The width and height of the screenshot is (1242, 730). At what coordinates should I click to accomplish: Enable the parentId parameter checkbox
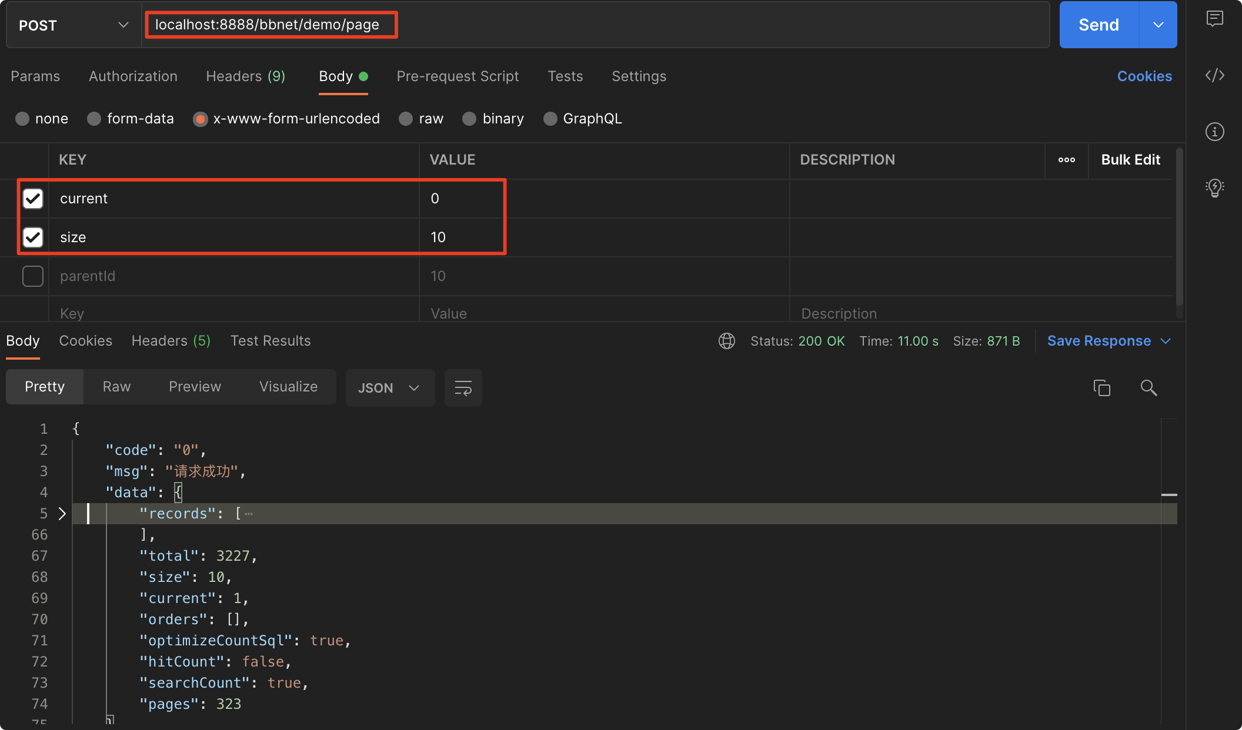[33, 276]
